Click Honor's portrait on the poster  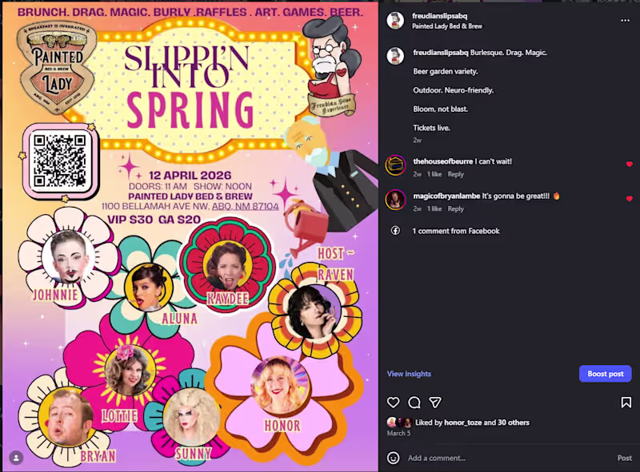pos(281,385)
